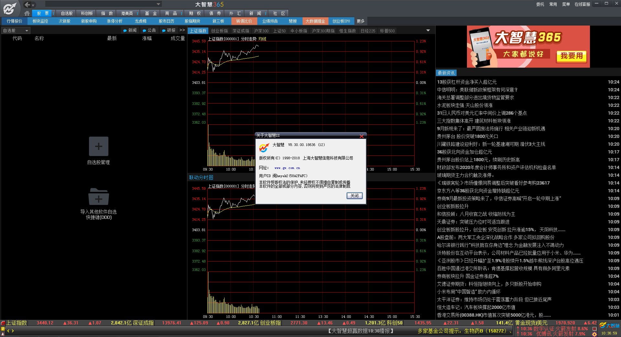Open news '创业板新股拉升' headline
Screen dimensions: 621x337
click(453, 206)
